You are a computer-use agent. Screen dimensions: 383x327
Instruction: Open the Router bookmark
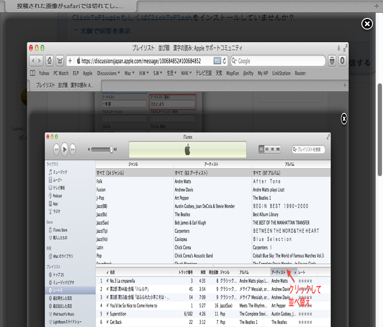300,73
